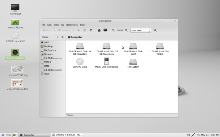This screenshot has height=137, width=220.
Task: Click the Back navigation button
Action: 47,30
